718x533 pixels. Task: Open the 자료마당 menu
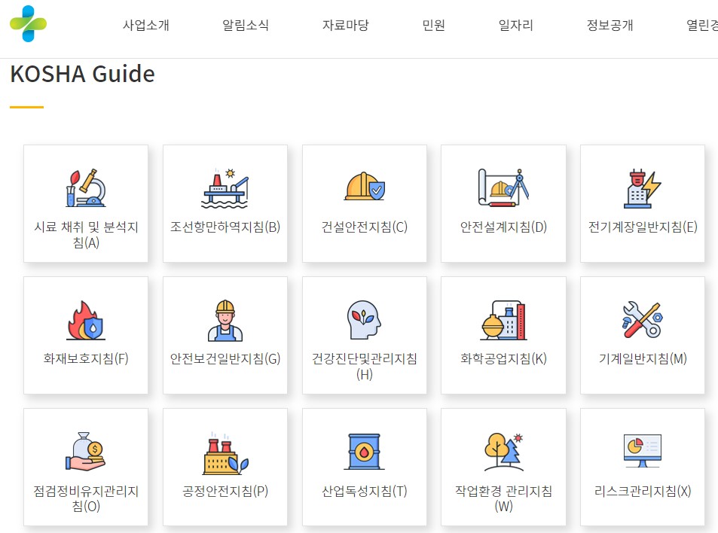click(345, 25)
